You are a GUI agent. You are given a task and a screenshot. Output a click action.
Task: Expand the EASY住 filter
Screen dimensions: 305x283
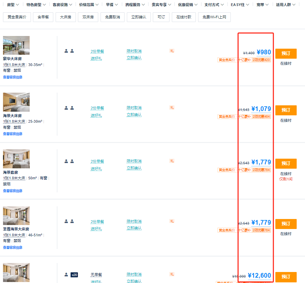[240, 5]
